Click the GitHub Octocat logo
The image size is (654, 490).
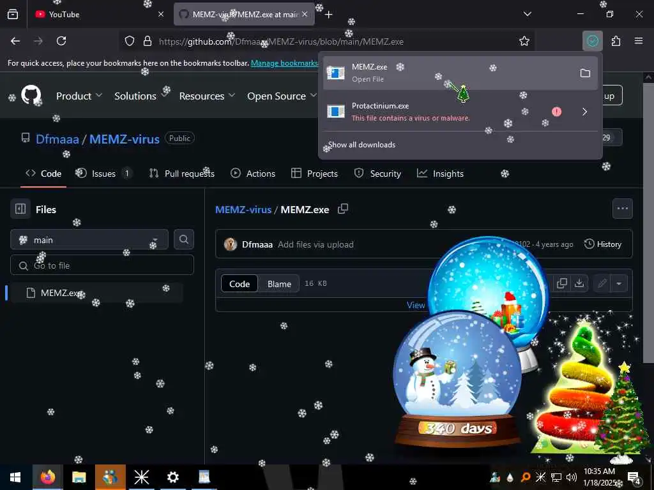31,95
